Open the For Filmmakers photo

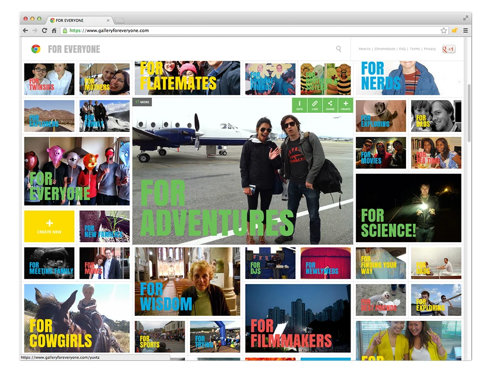[x=298, y=318]
